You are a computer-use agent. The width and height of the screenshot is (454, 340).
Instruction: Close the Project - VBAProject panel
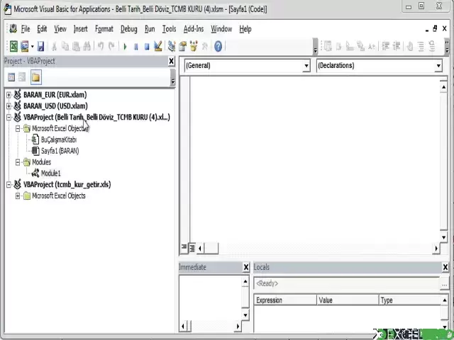coord(172,61)
